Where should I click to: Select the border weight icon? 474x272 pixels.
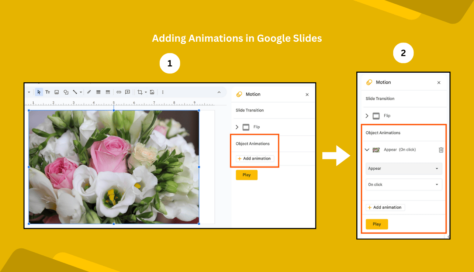[98, 92]
